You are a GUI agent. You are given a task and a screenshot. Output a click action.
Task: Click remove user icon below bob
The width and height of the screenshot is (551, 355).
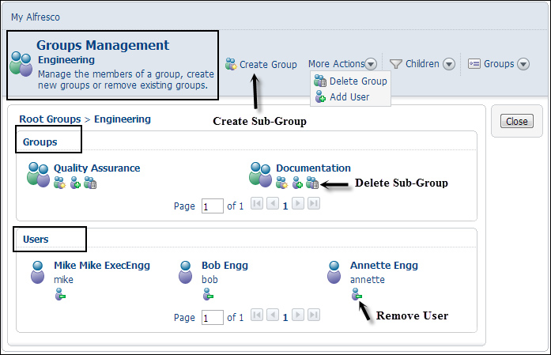[x=208, y=294]
